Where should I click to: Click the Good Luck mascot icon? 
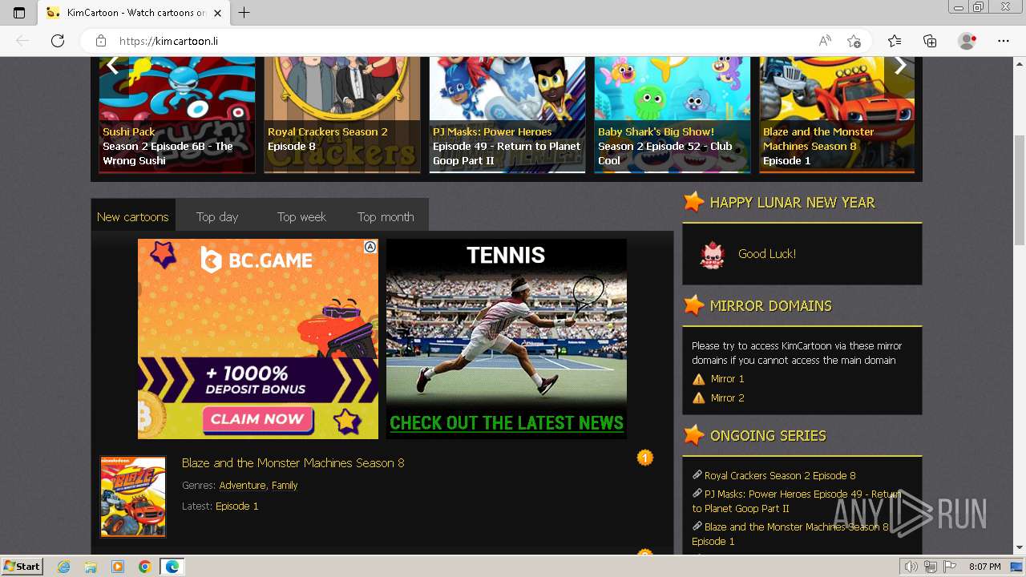(x=712, y=254)
